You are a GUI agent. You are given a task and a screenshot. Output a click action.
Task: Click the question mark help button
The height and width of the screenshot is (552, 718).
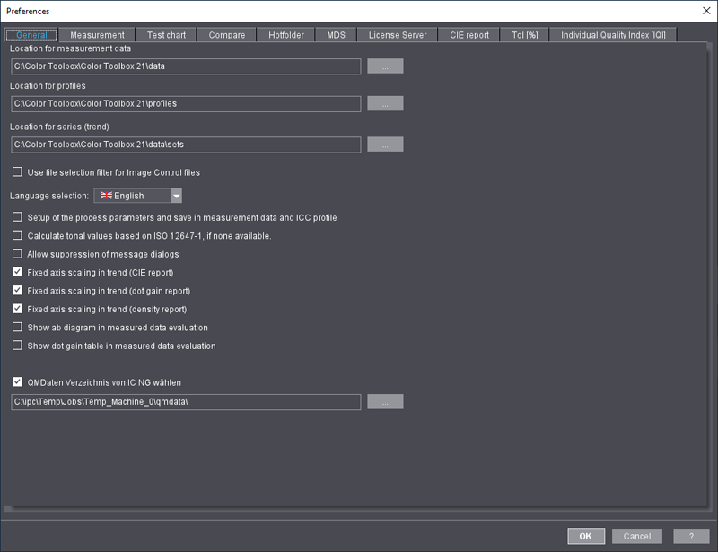[x=691, y=536]
